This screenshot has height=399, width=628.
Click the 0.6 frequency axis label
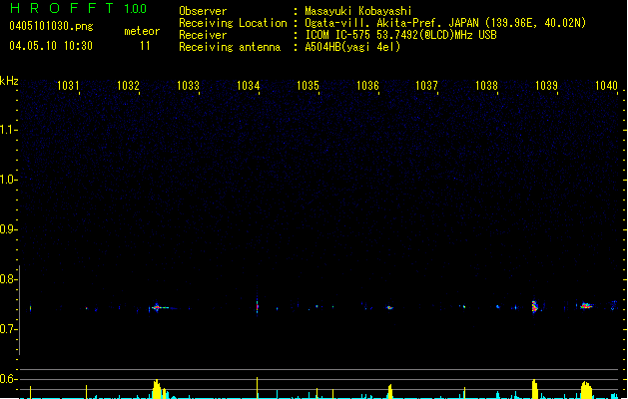tap(8, 379)
